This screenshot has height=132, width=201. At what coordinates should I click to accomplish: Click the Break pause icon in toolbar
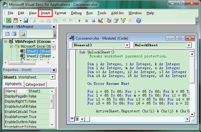pos(86,20)
